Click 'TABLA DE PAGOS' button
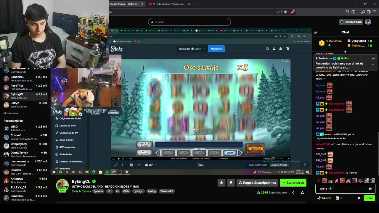The height and width of the screenshot is (213, 379). coord(144,145)
